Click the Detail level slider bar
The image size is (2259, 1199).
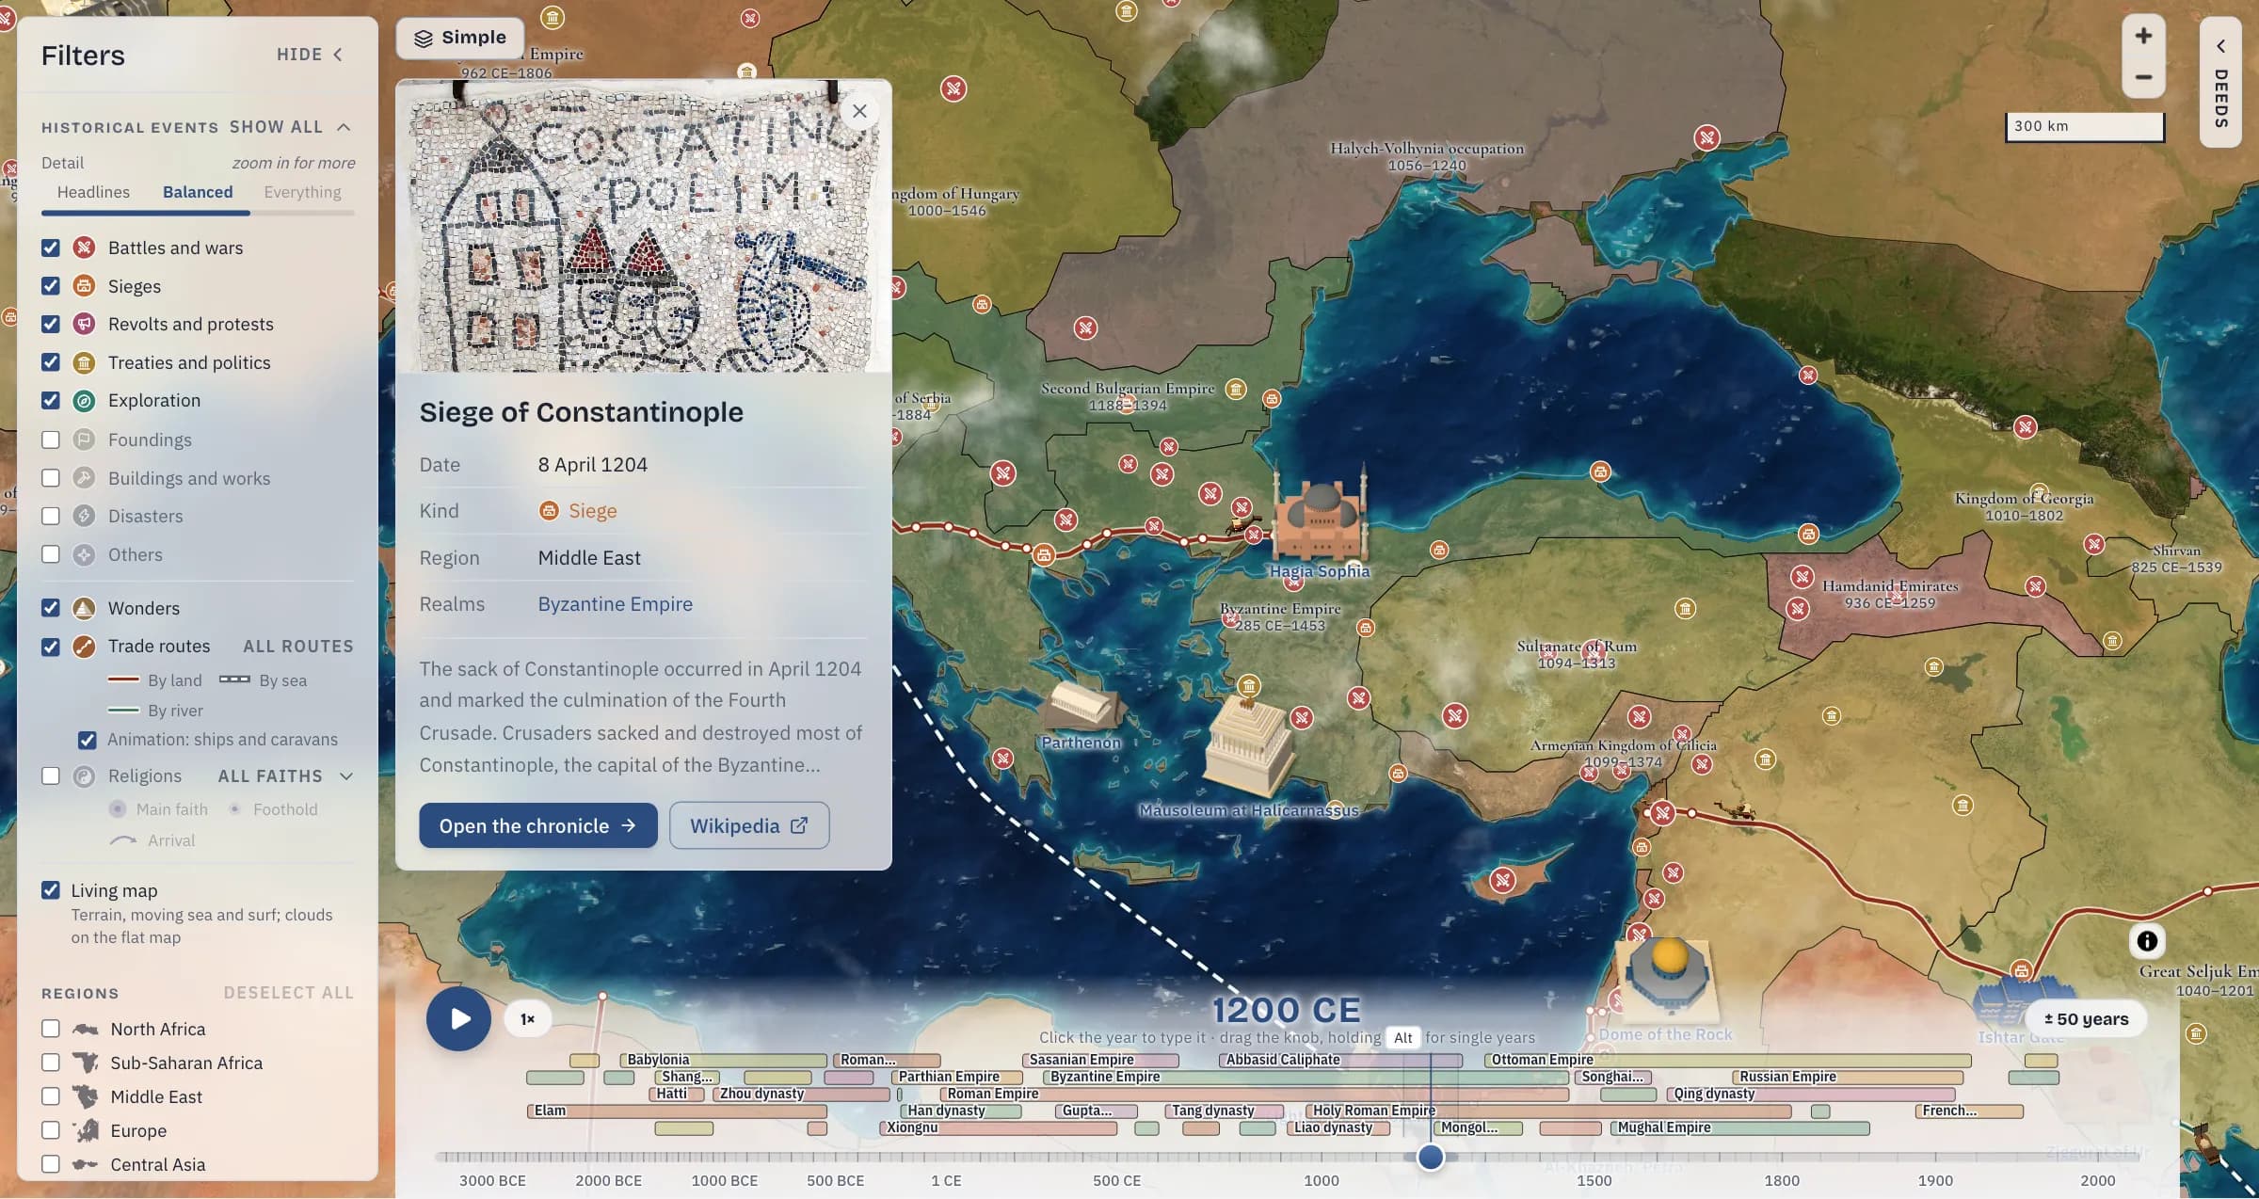(x=198, y=214)
